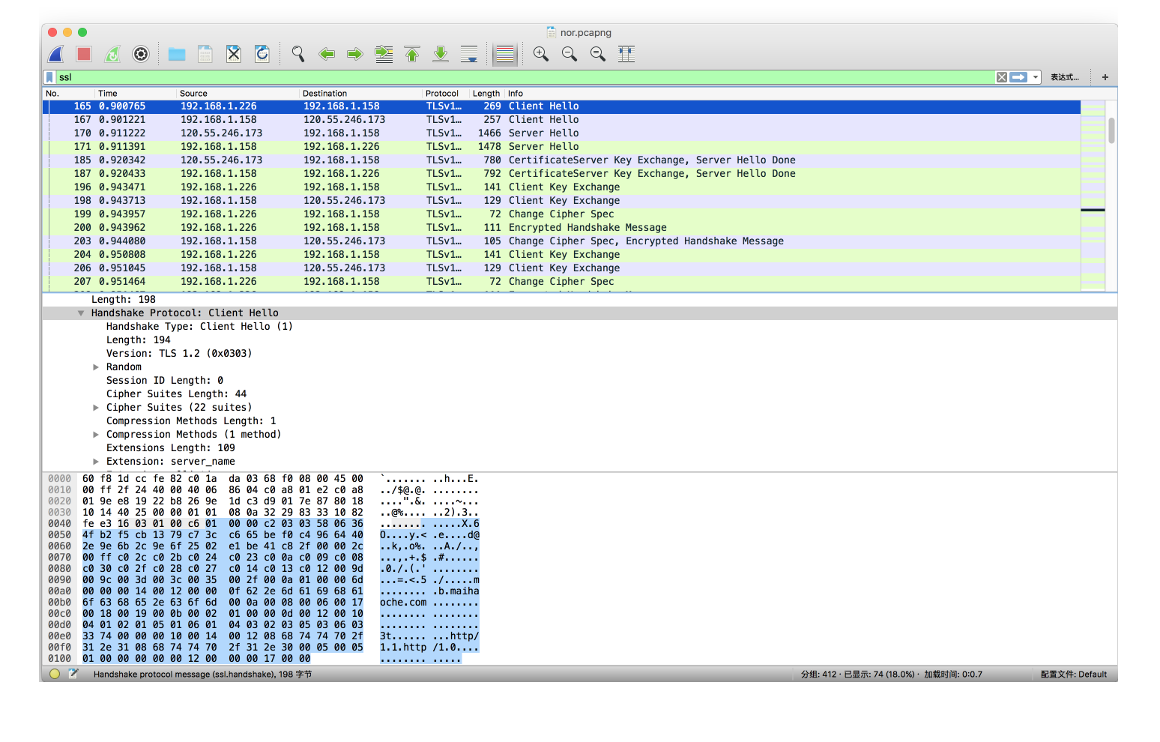Clear the ssl display filter
The width and height of the screenshot is (1160, 742).
[1001, 77]
